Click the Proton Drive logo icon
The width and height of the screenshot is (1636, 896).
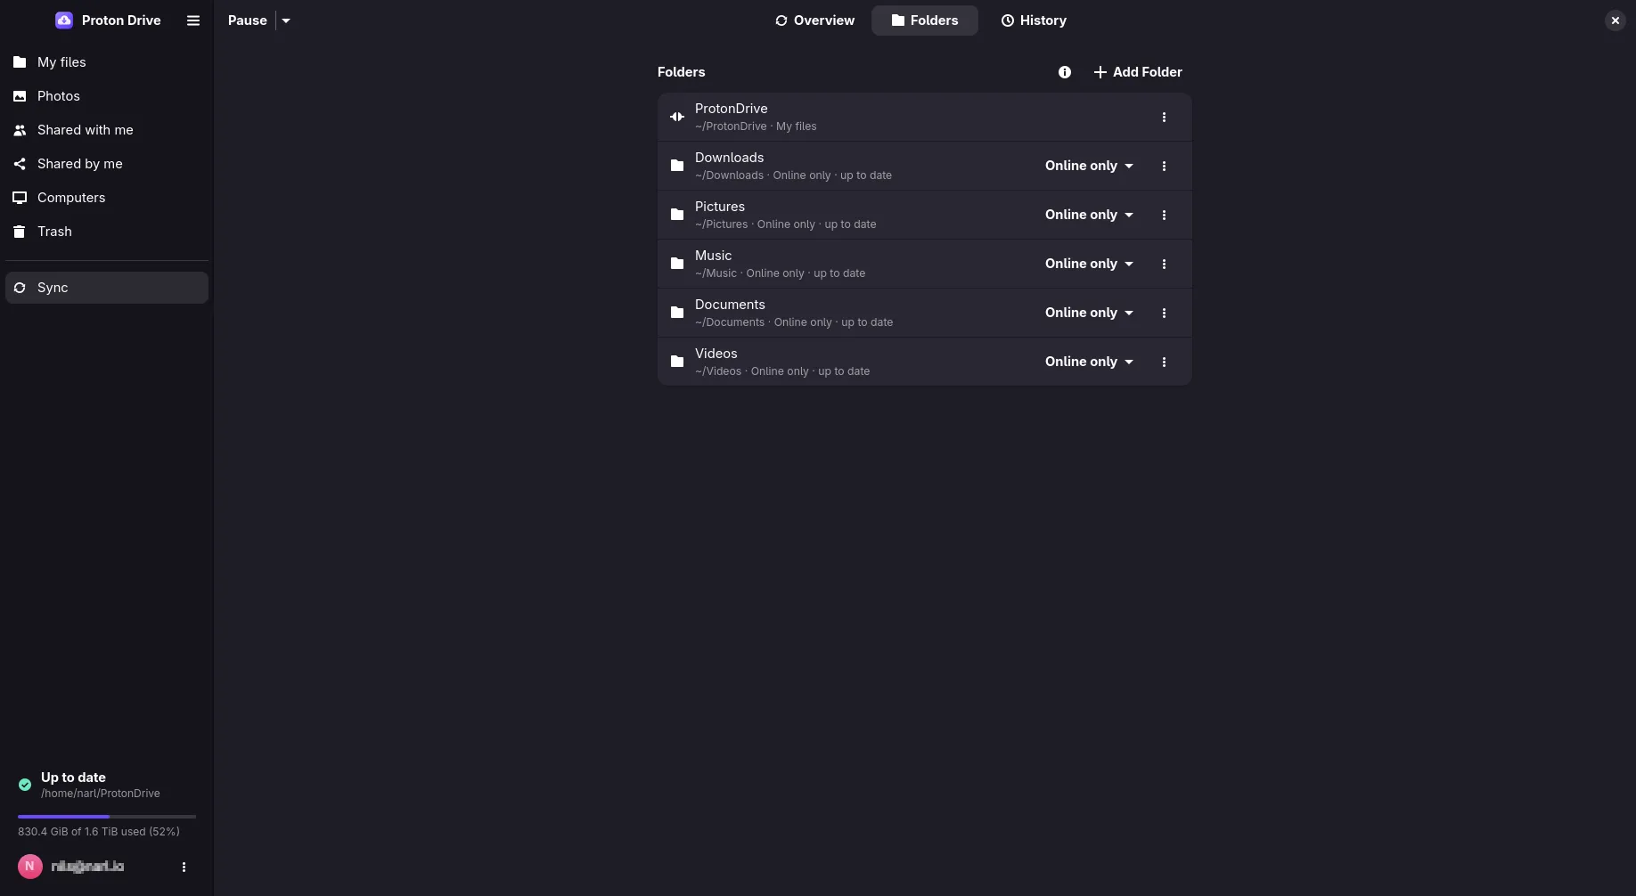coord(63,20)
